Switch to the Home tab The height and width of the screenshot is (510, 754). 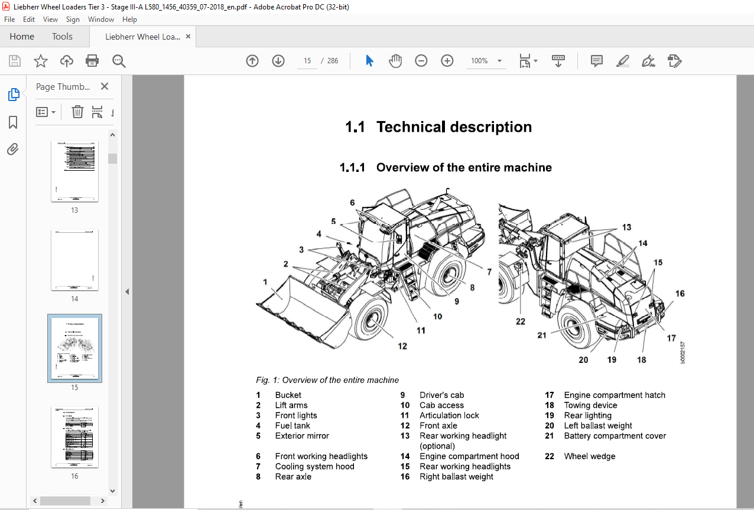[22, 37]
